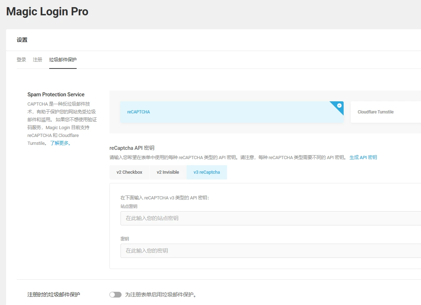Viewport: 421px width, 305px height.
Task: Click the Magic Login Pro page title
Action: (47, 11)
